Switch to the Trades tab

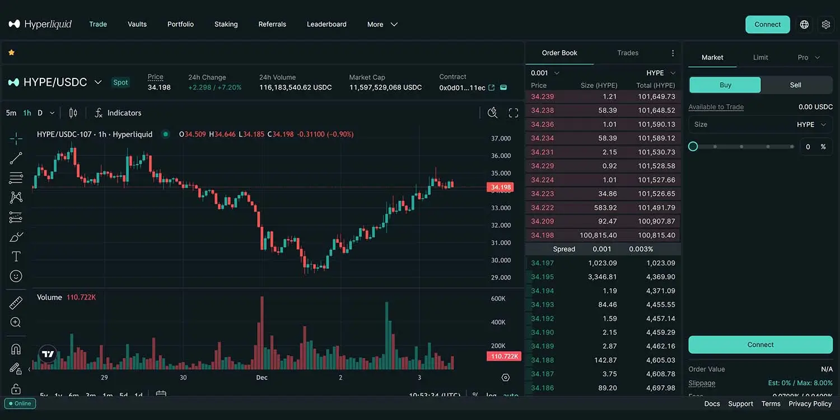click(627, 53)
